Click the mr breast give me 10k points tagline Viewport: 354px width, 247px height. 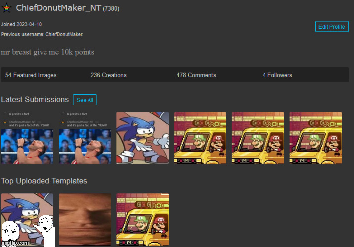click(47, 52)
